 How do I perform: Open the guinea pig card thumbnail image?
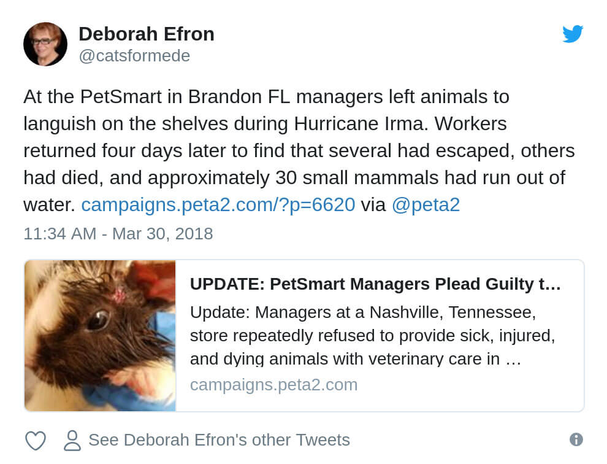point(100,335)
